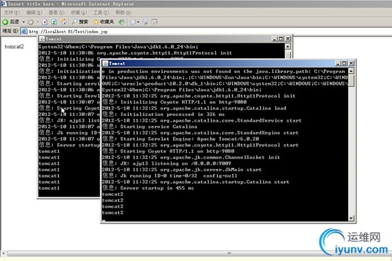The image size is (392, 261).
Task: Open the 收藏(A) menu
Action: tap(79, 13)
